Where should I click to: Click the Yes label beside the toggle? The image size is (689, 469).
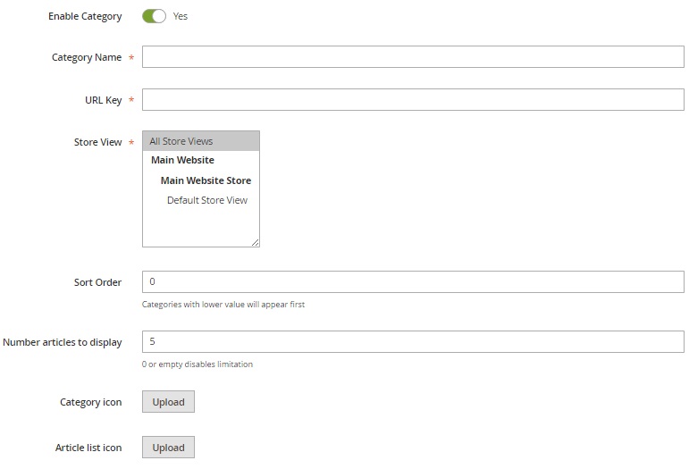tap(181, 16)
